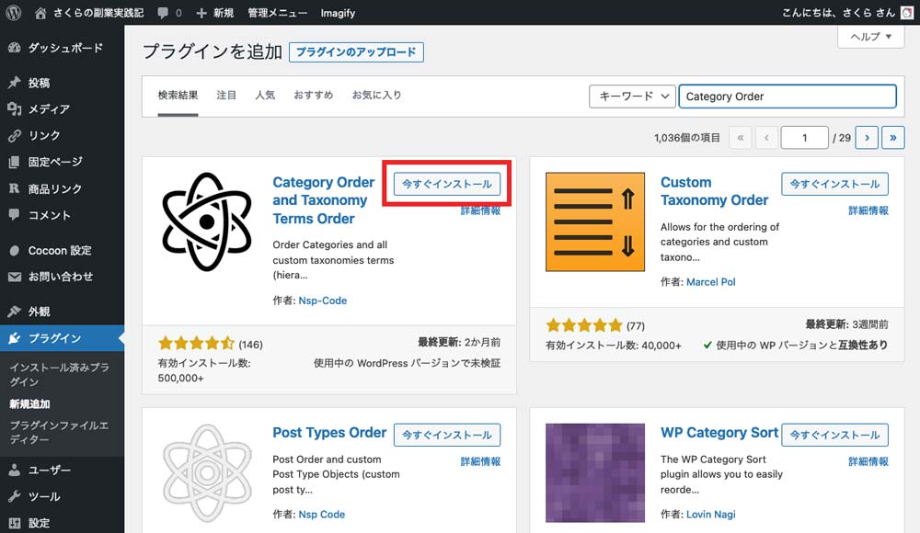Open 新規追加 submenu item
The height and width of the screenshot is (533, 920).
(30, 404)
